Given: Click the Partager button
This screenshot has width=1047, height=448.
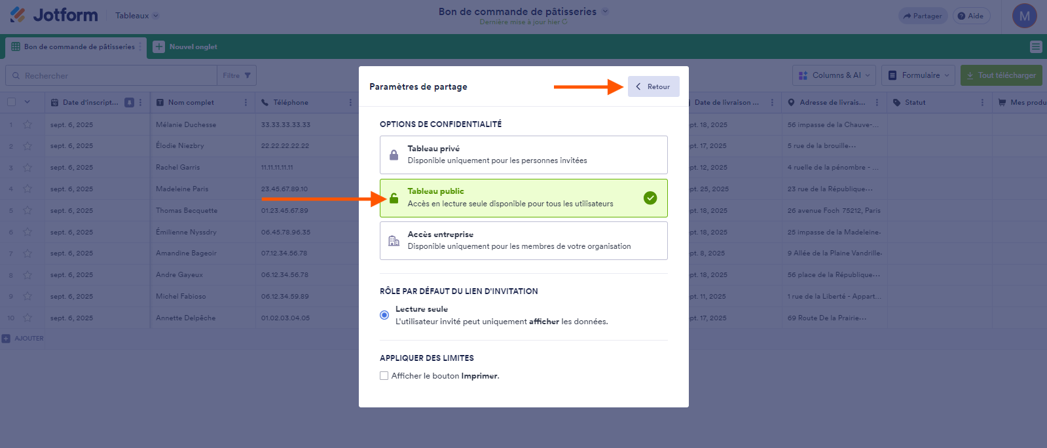Looking at the screenshot, I should 923,16.
